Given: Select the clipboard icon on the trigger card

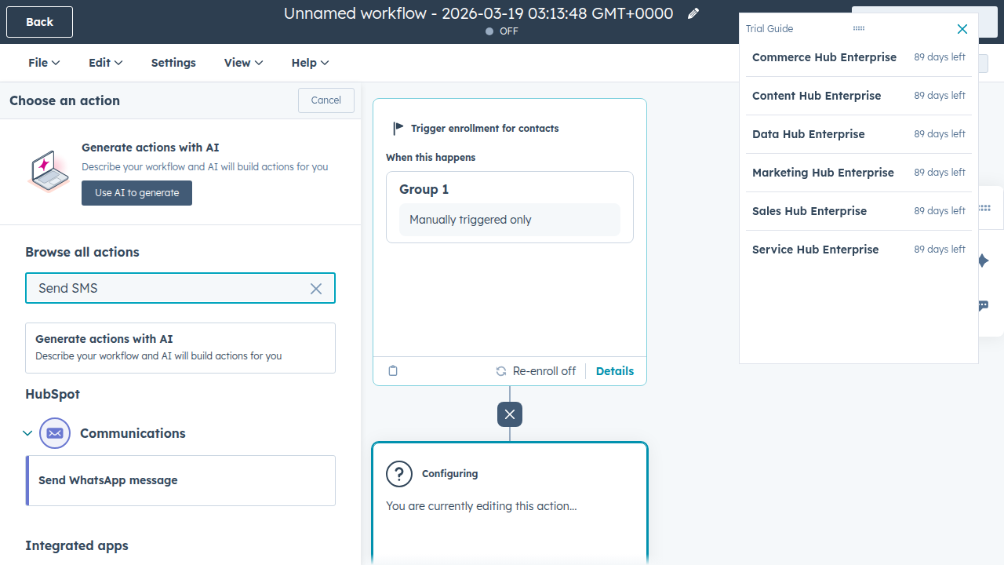Looking at the screenshot, I should [x=393, y=370].
